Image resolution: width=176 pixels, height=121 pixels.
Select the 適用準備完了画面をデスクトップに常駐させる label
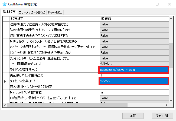coord(54,24)
